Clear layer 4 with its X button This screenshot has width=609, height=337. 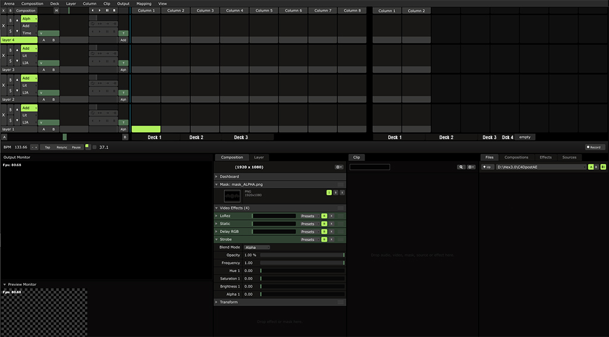(x=4, y=26)
